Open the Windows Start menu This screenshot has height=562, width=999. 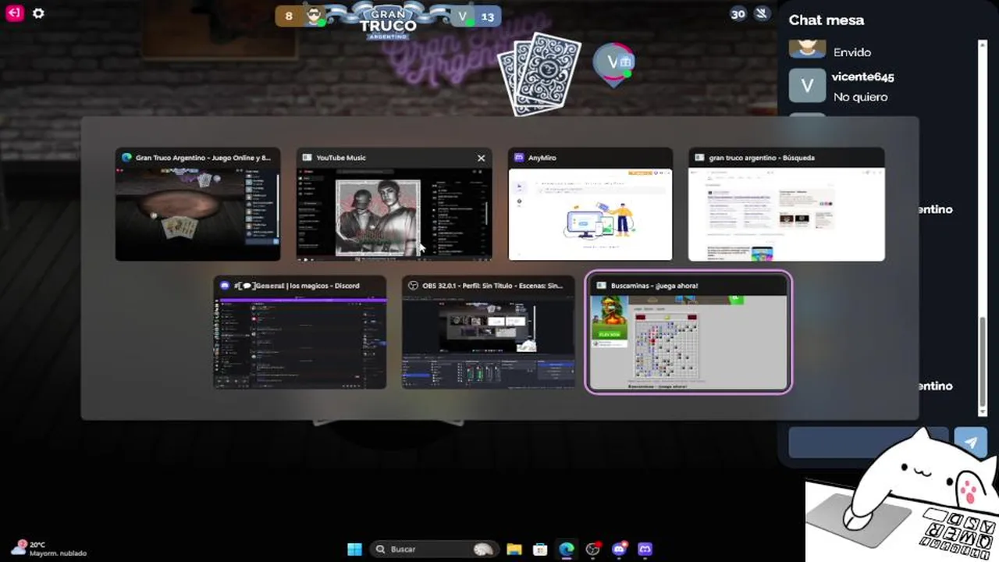(354, 549)
